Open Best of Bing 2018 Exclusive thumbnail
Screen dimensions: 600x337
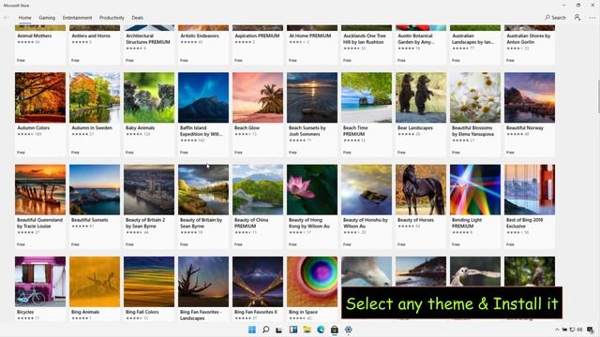tap(529, 189)
